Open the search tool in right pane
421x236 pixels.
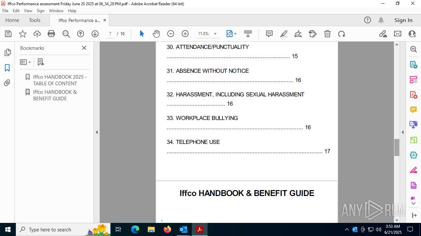click(413, 49)
